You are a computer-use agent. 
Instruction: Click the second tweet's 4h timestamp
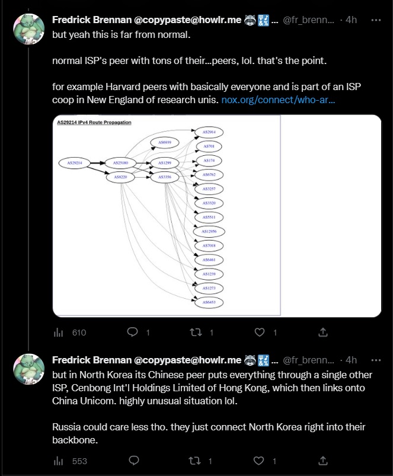pyautogui.click(x=351, y=360)
